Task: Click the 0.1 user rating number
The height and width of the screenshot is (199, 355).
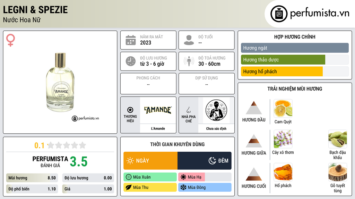Action: 40,145
